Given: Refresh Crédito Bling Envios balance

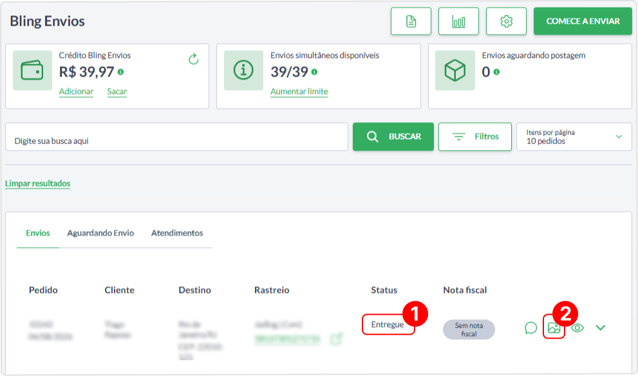Looking at the screenshot, I should [194, 59].
